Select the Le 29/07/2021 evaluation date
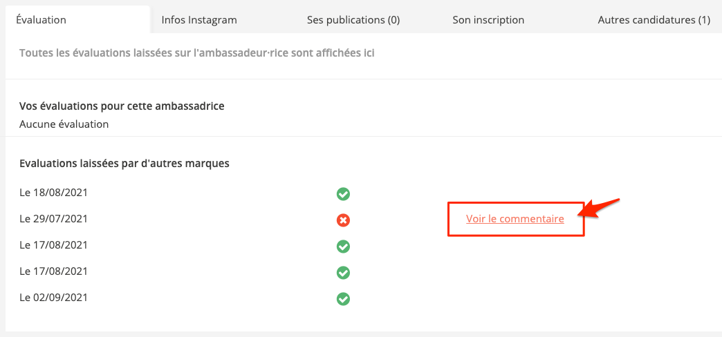The width and height of the screenshot is (722, 337). (x=54, y=219)
